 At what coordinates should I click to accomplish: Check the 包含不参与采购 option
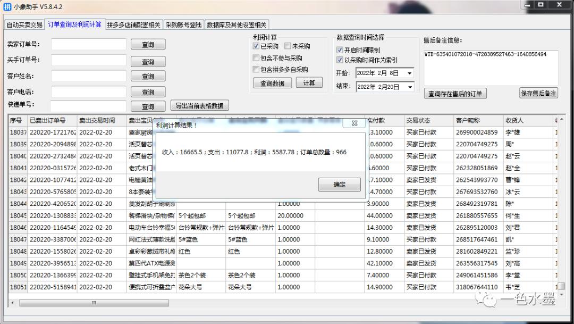[255, 58]
